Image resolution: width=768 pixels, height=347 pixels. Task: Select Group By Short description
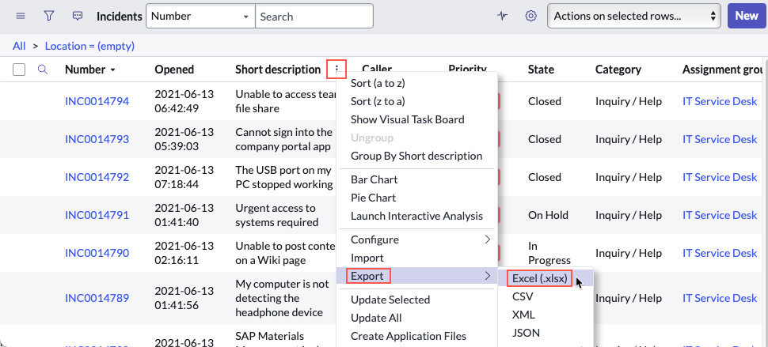416,156
